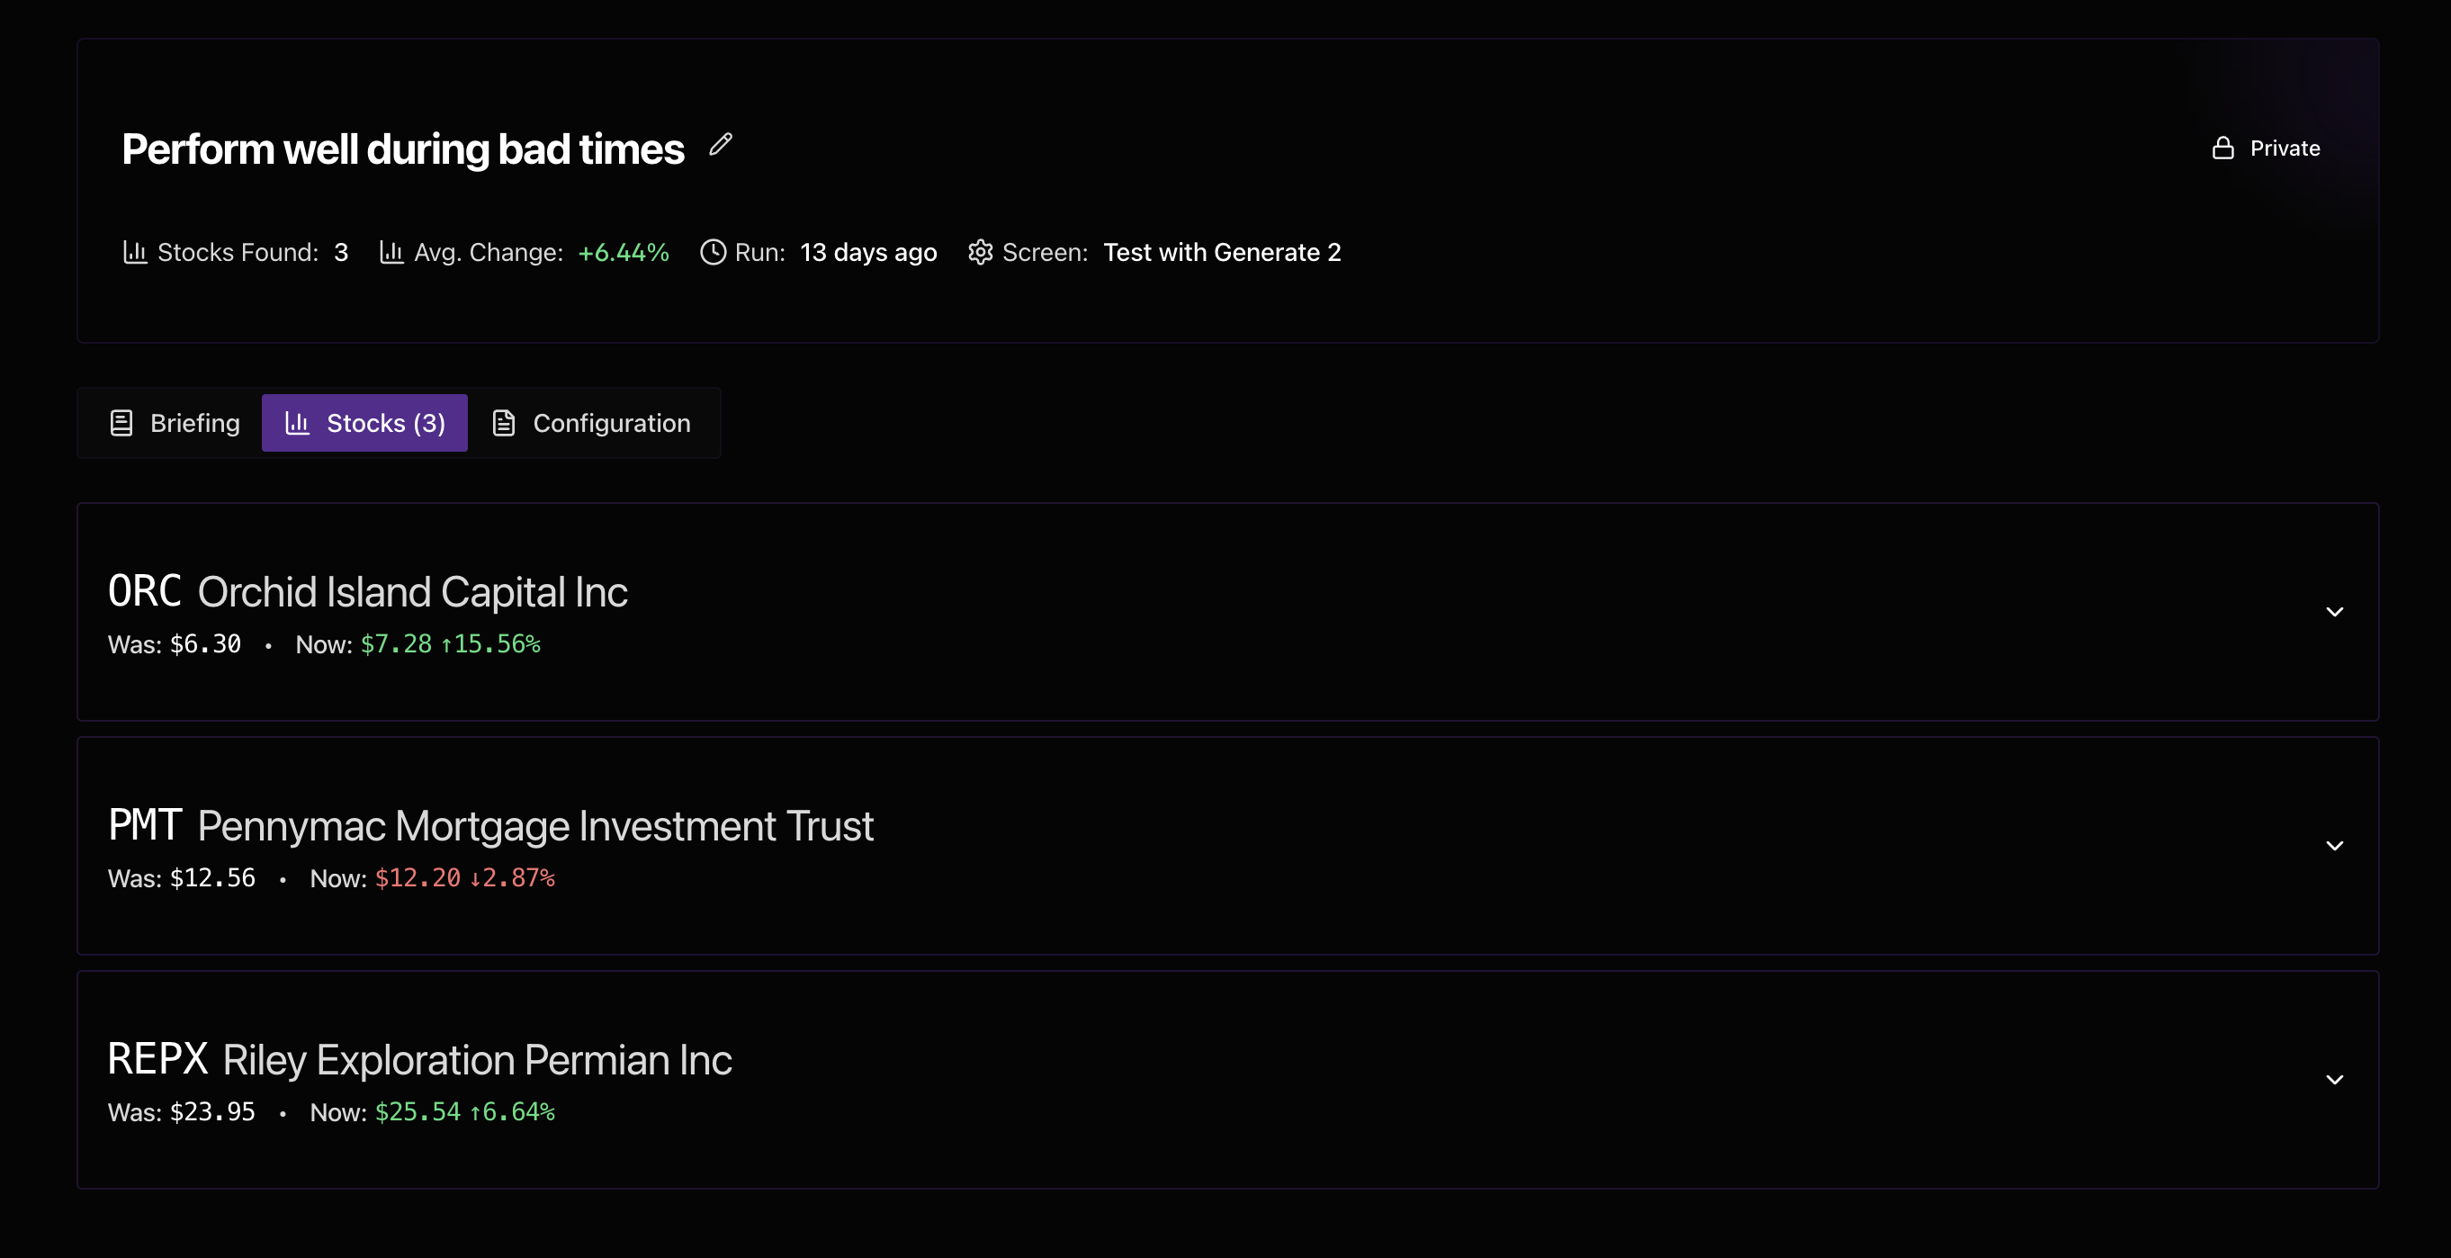Image resolution: width=2451 pixels, height=1258 pixels.
Task: Click the bar chart icon beside Stocks Found
Action: coord(135,252)
